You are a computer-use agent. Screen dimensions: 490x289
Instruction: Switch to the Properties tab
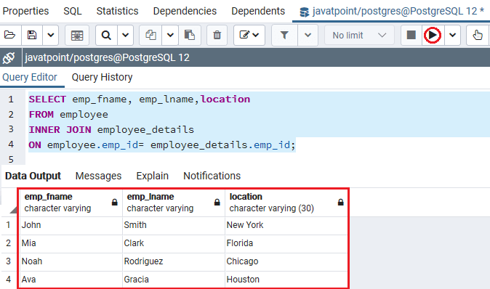pos(25,11)
